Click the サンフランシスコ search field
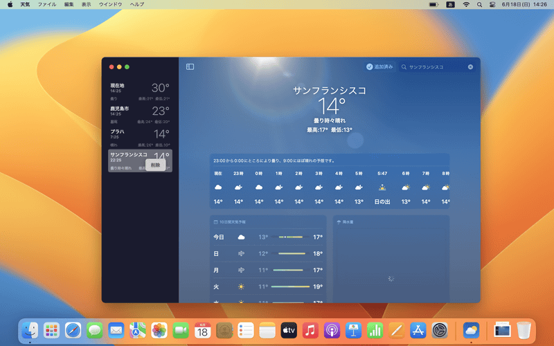Viewport: 554px width, 346px height. tap(438, 66)
